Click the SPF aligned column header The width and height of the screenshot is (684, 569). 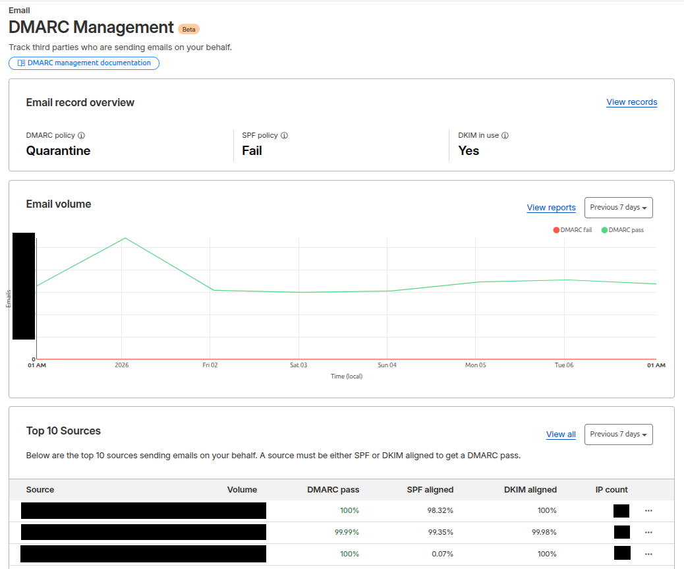coord(430,490)
